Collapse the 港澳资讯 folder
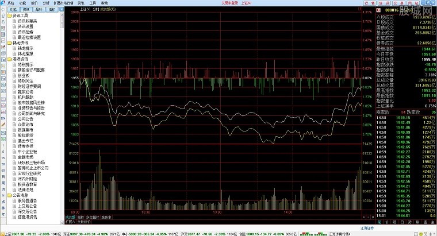The image size is (437, 236). click(9, 59)
